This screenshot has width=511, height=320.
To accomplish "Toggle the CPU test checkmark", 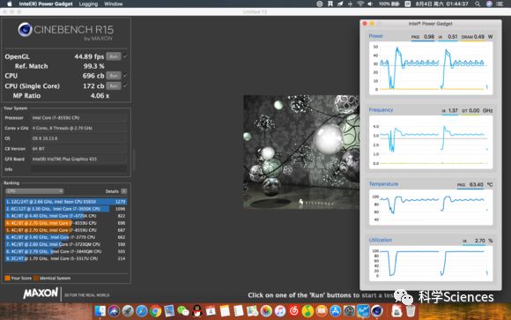I will [x=125, y=76].
